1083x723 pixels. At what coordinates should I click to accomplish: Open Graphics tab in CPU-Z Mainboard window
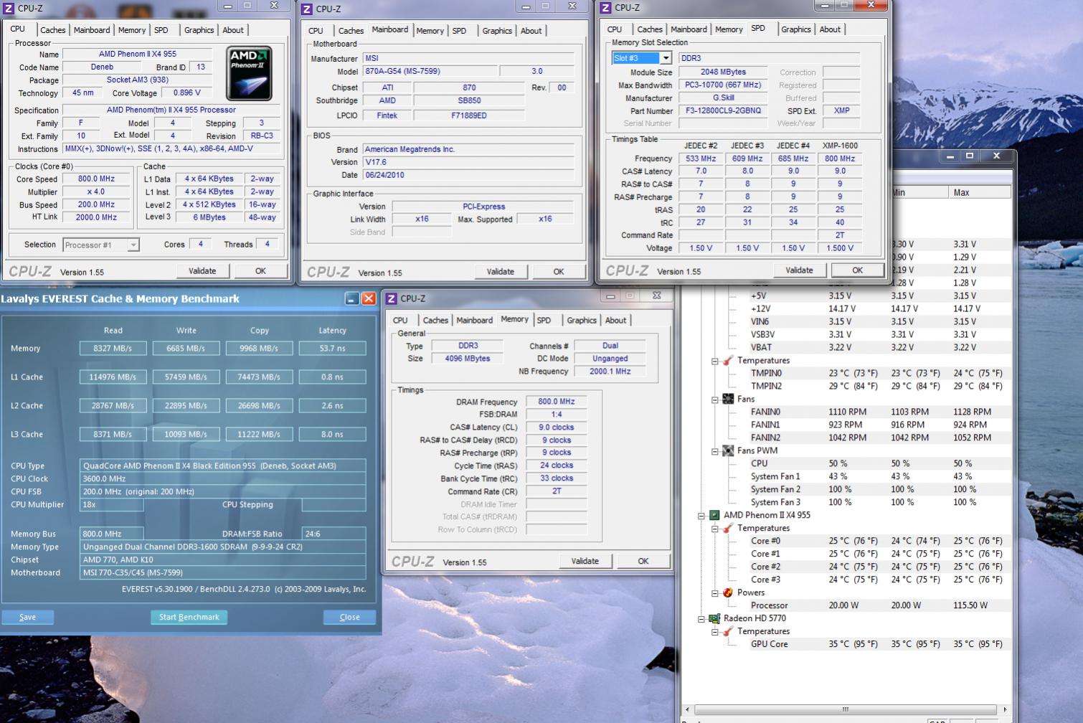tap(497, 31)
